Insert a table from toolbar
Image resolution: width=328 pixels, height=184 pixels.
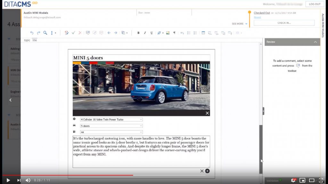pos(203,33)
